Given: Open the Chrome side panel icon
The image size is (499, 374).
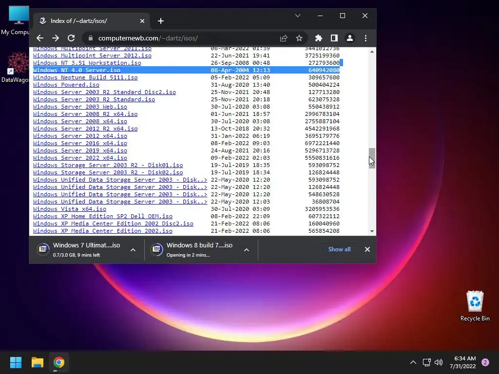Looking at the screenshot, I should click(334, 38).
